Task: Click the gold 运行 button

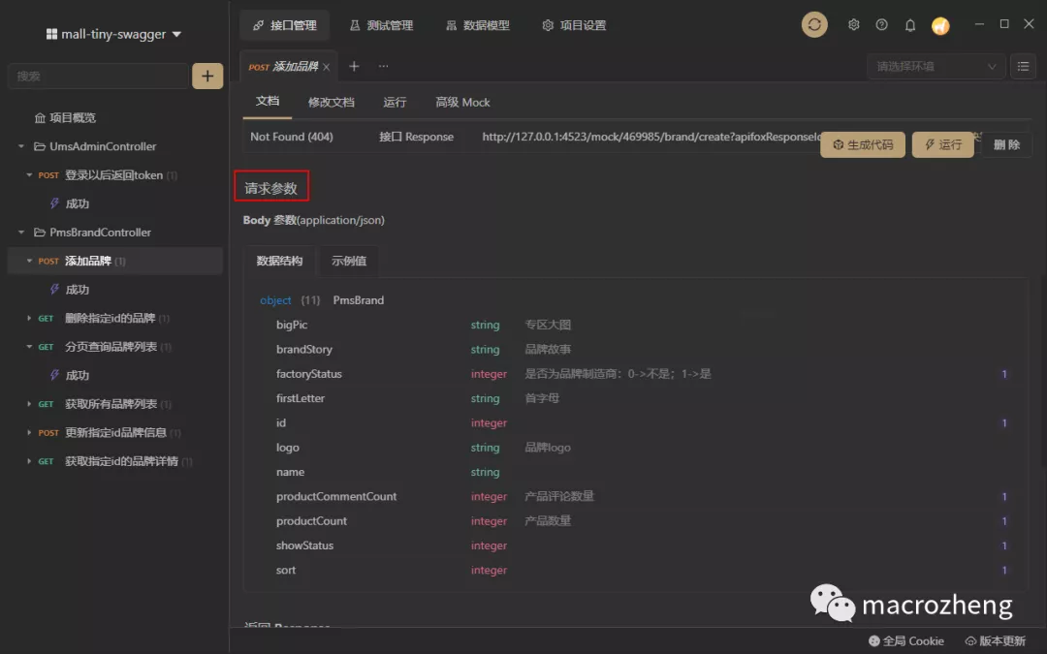Action: point(943,144)
